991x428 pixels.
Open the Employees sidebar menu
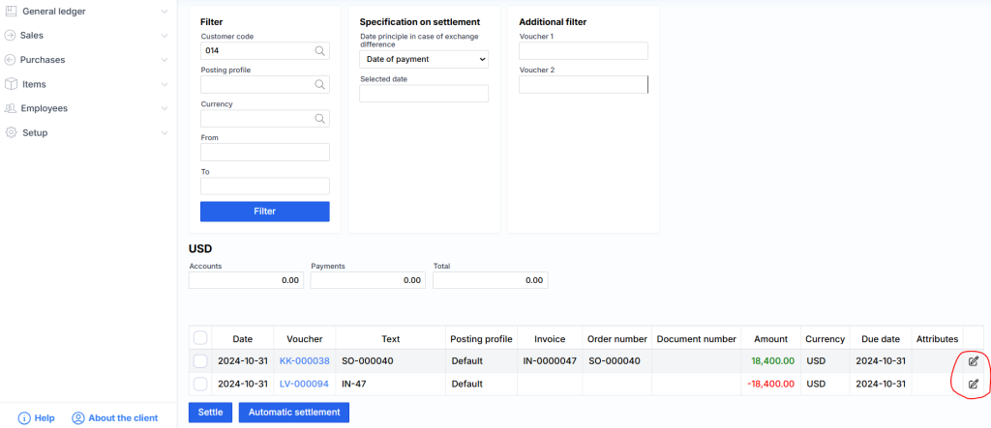[45, 108]
